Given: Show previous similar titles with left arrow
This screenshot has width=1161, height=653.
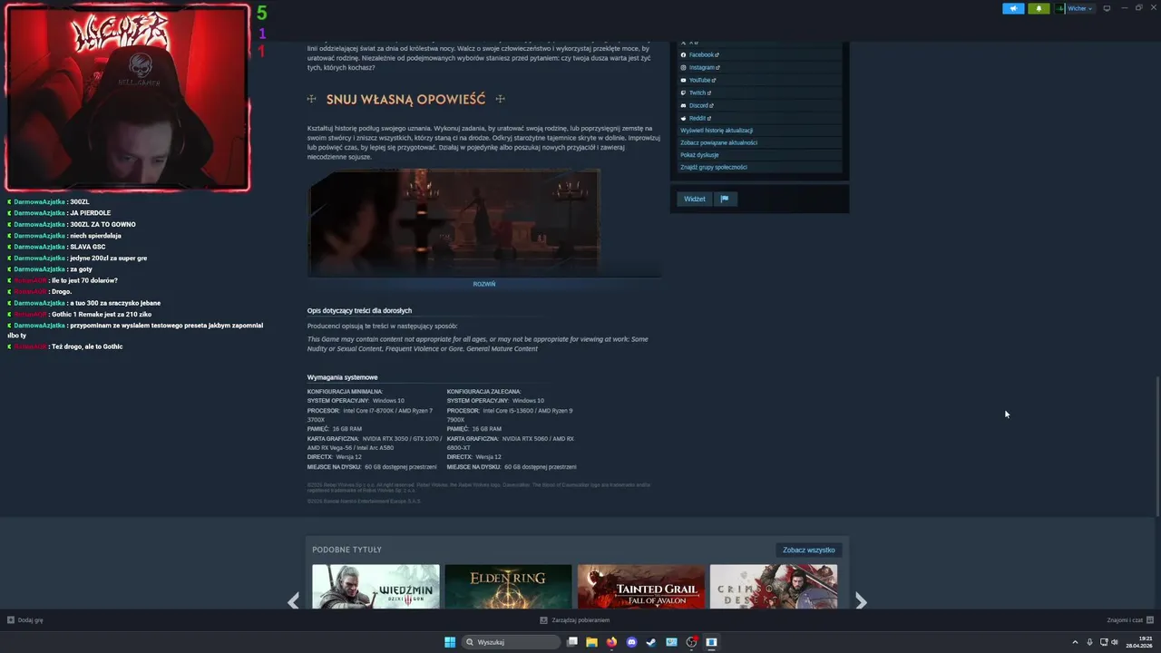Looking at the screenshot, I should click(x=293, y=601).
